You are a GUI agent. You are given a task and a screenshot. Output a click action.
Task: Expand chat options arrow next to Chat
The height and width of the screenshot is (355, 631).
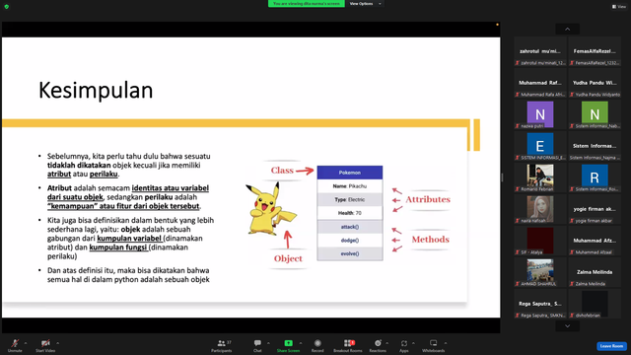coord(268,343)
